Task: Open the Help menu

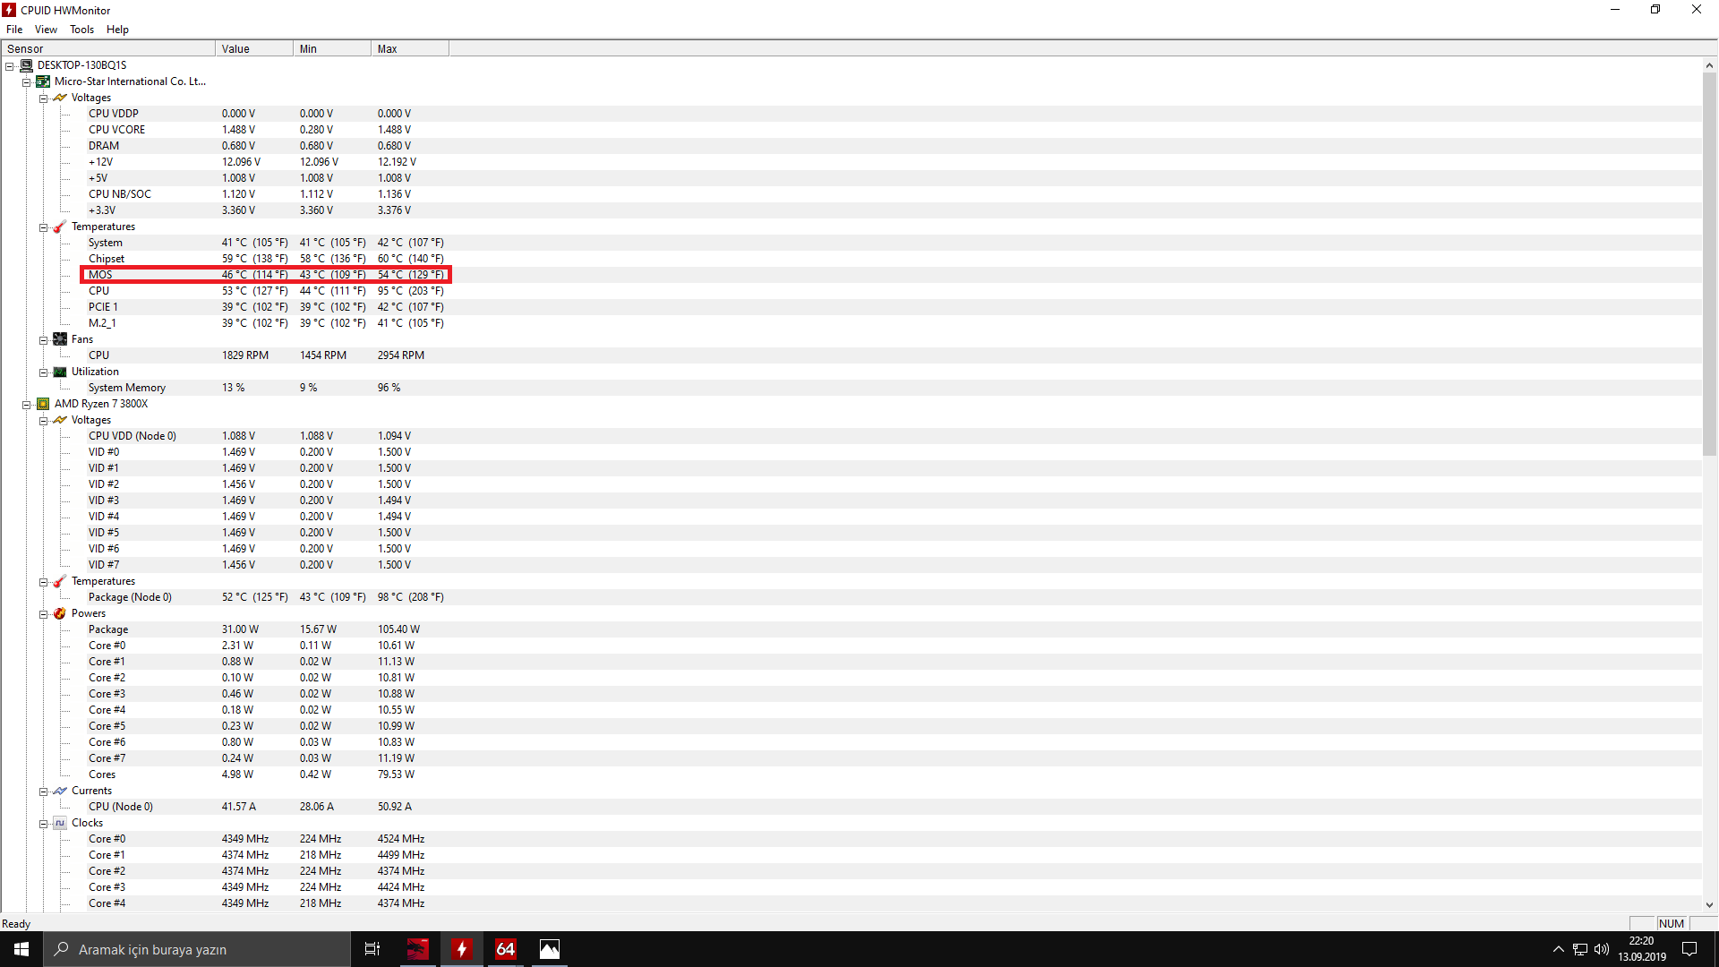Action: [x=117, y=29]
